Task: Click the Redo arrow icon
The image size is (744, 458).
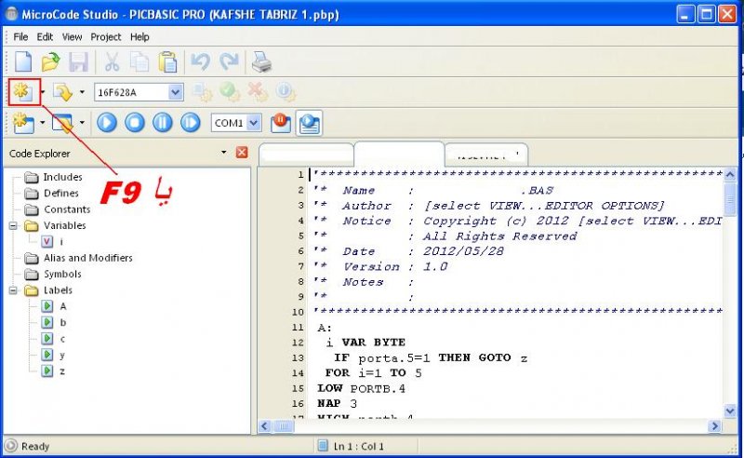Action: (x=229, y=61)
